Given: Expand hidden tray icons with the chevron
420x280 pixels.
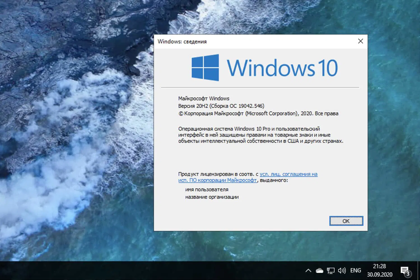Looking at the screenshot, I should pyautogui.click(x=308, y=270).
